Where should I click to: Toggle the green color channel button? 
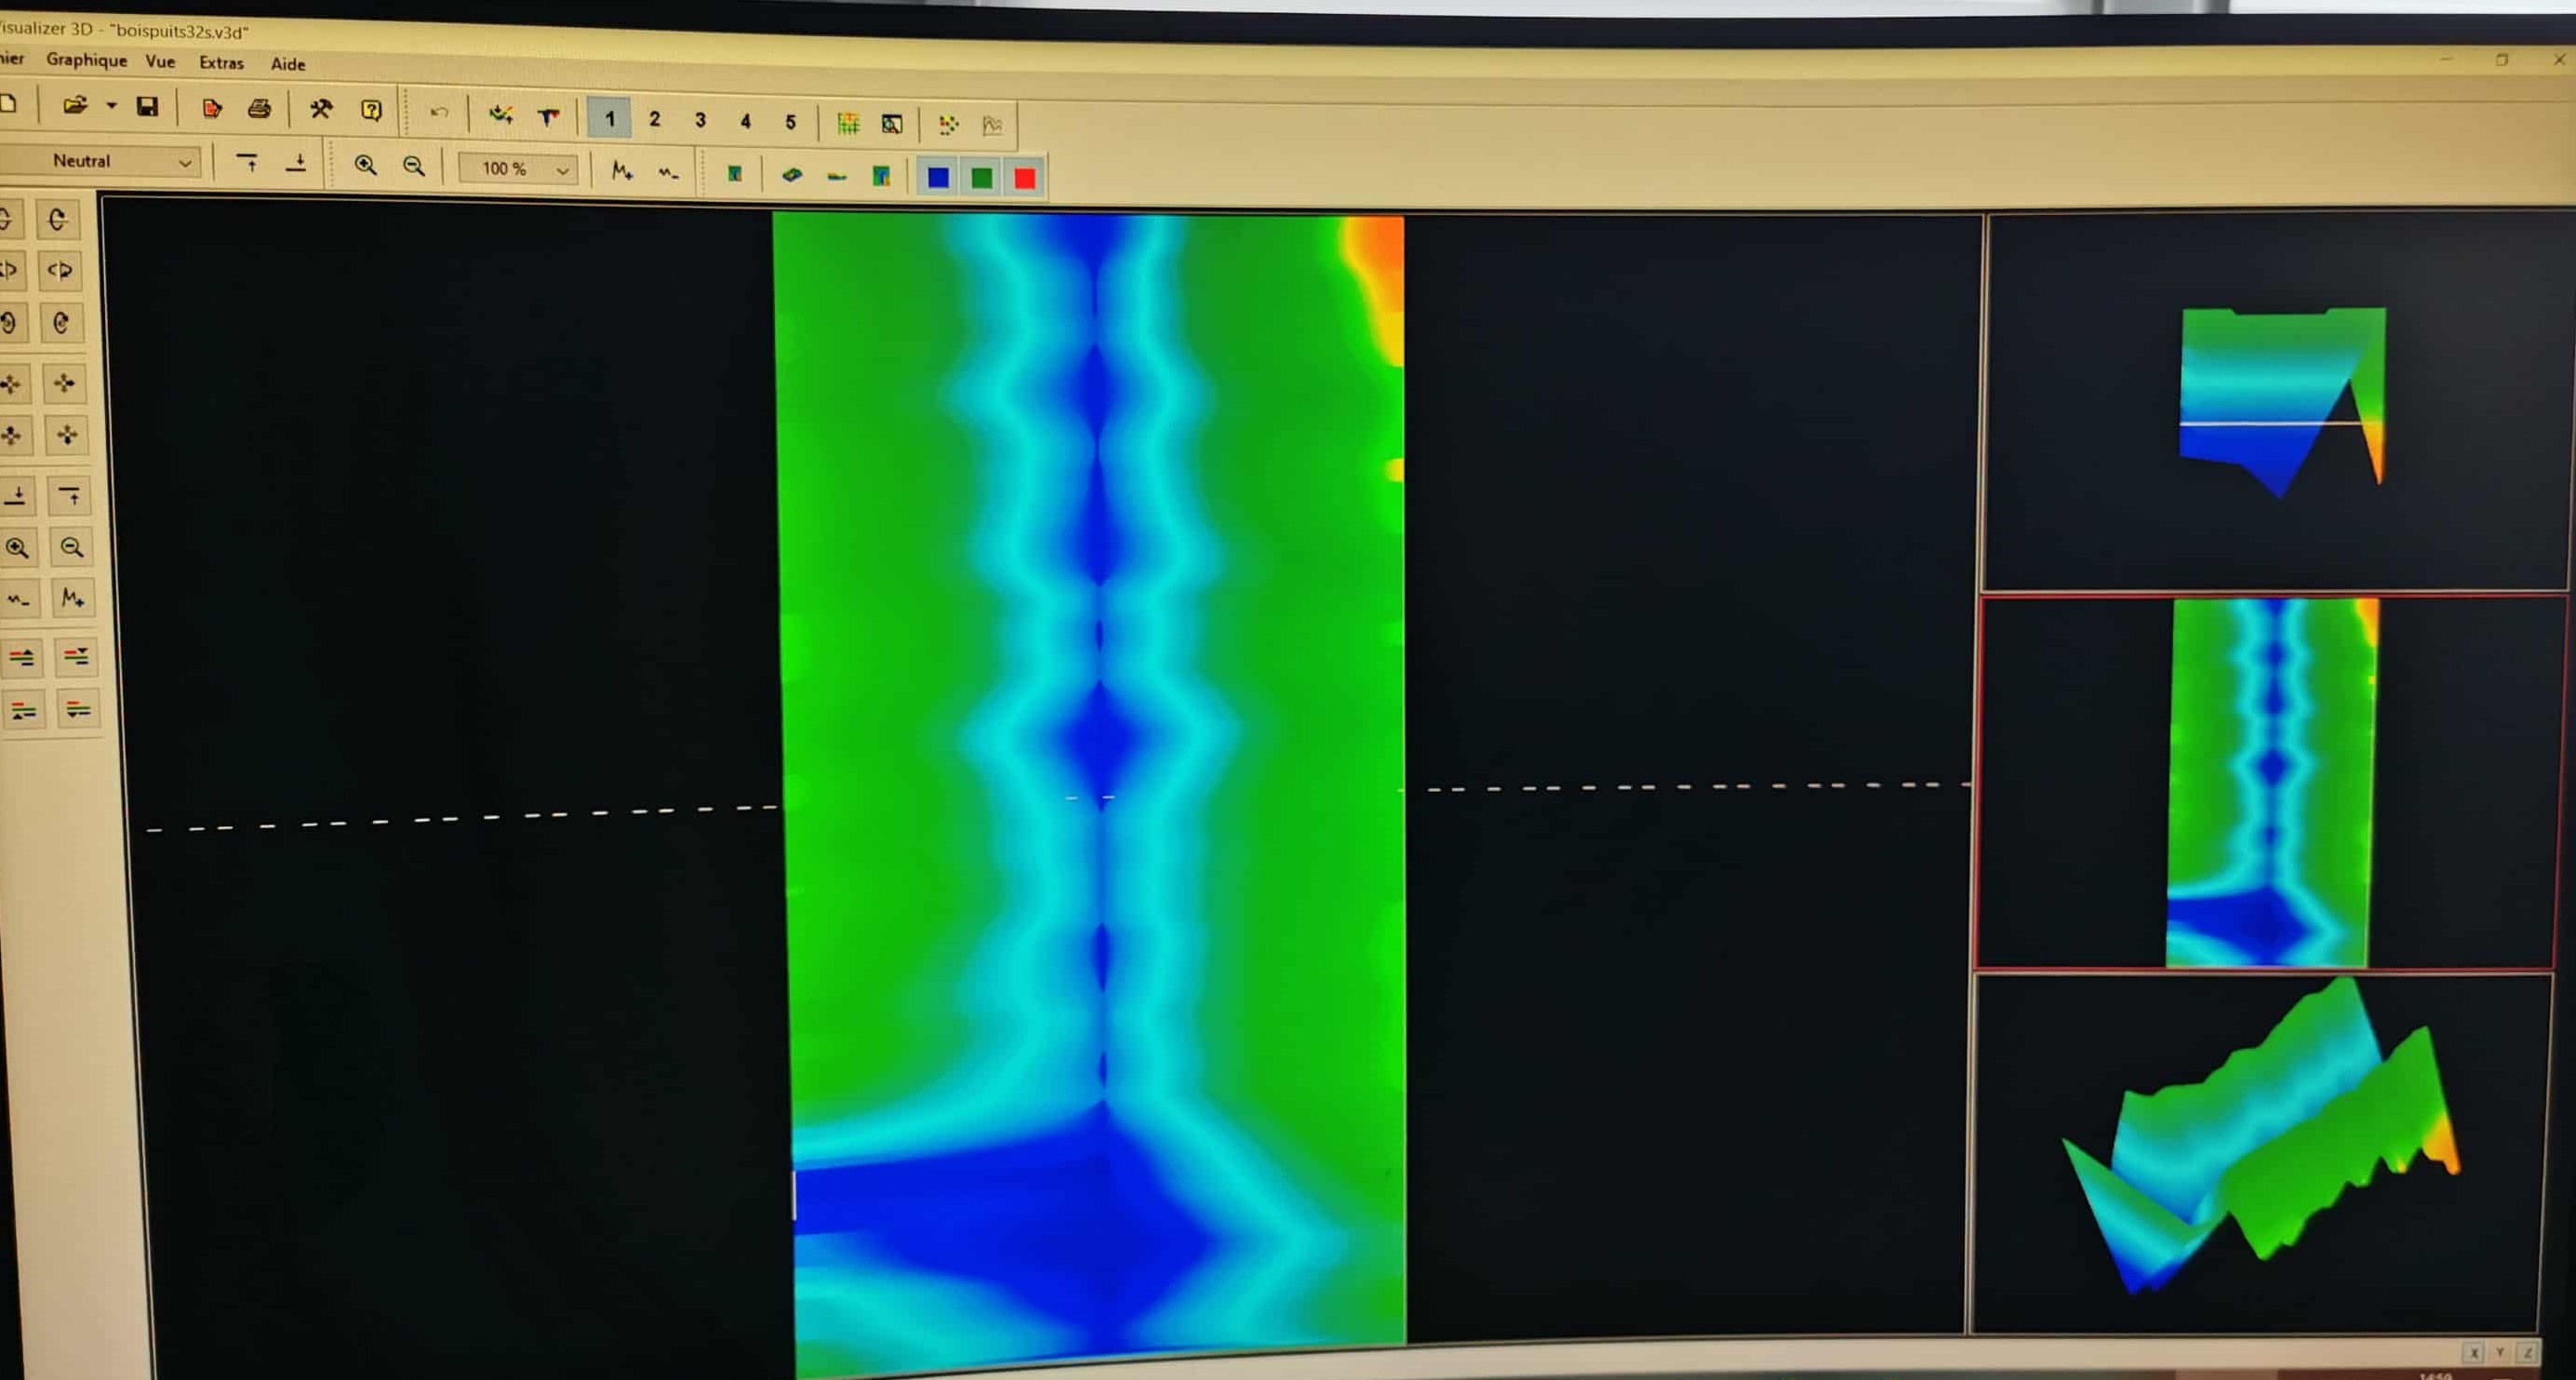982,178
